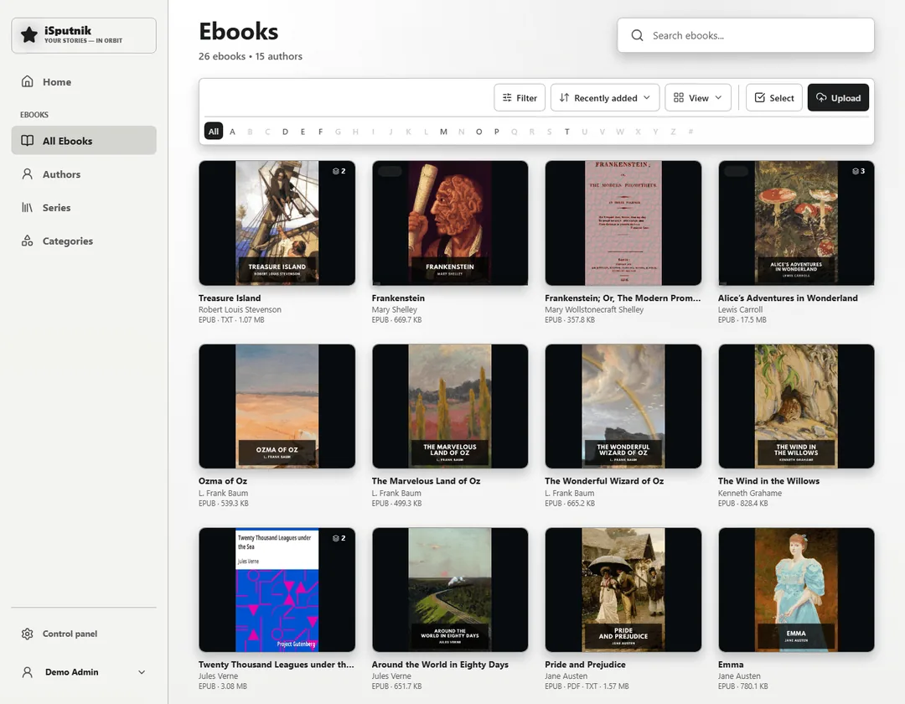Show All letters in alphabet filter
The image size is (905, 704).
(x=214, y=132)
